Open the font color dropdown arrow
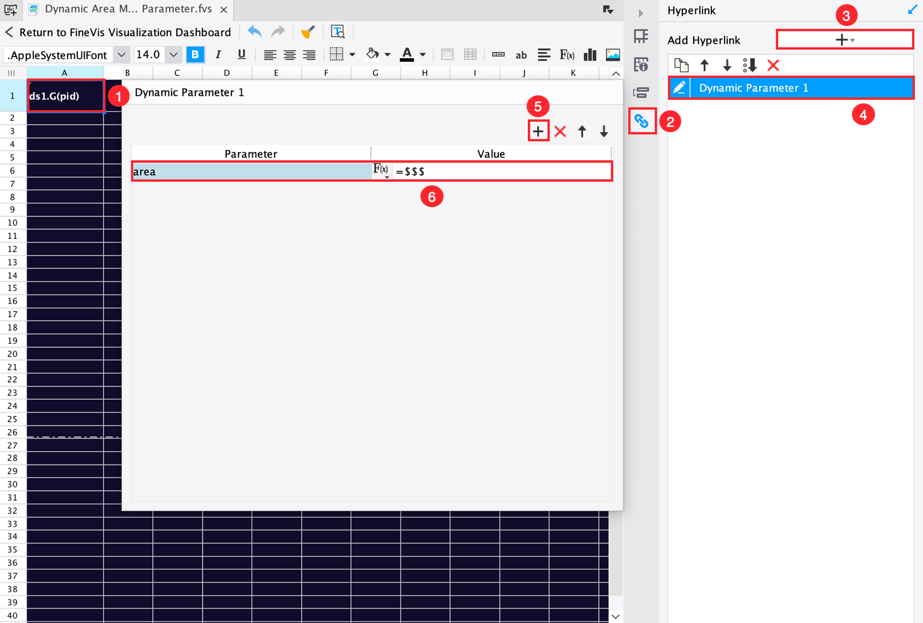 (x=423, y=55)
